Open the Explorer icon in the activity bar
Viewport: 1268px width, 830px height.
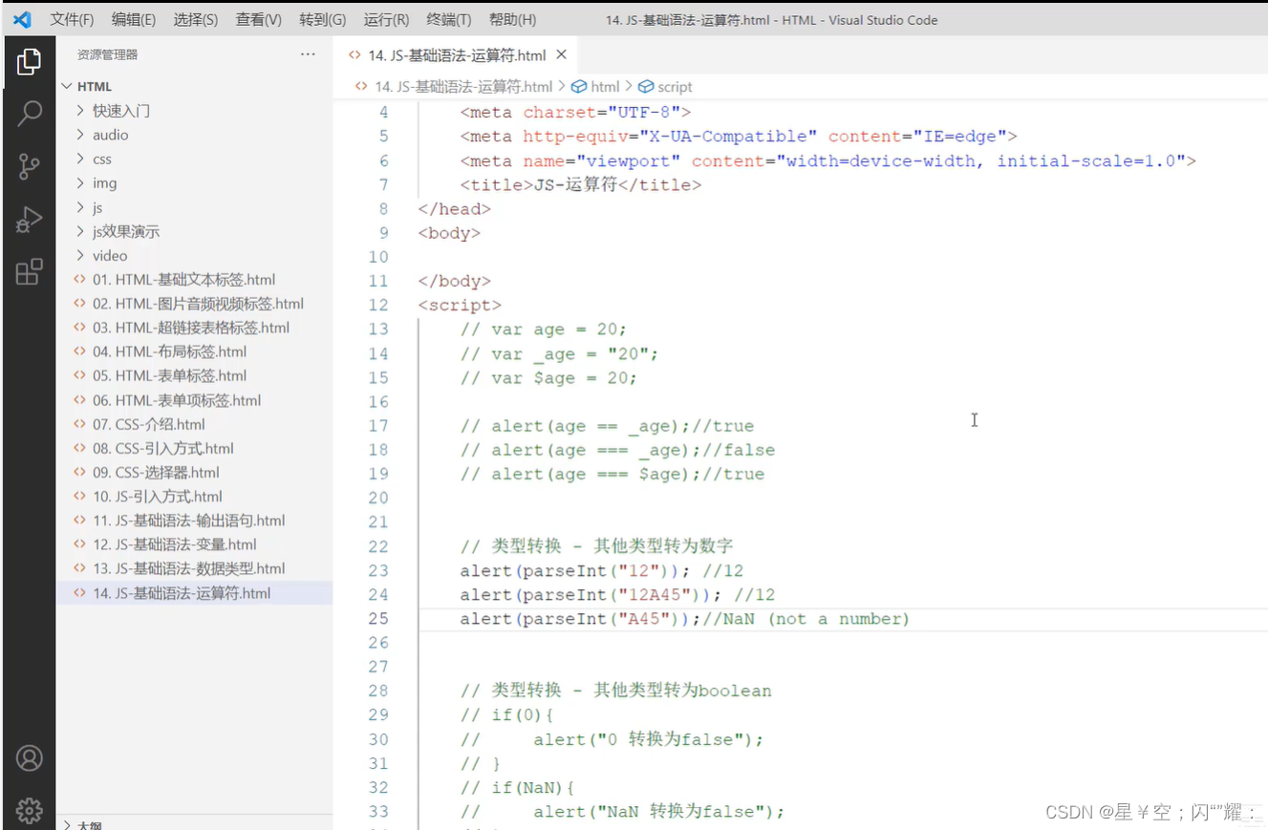coord(29,60)
